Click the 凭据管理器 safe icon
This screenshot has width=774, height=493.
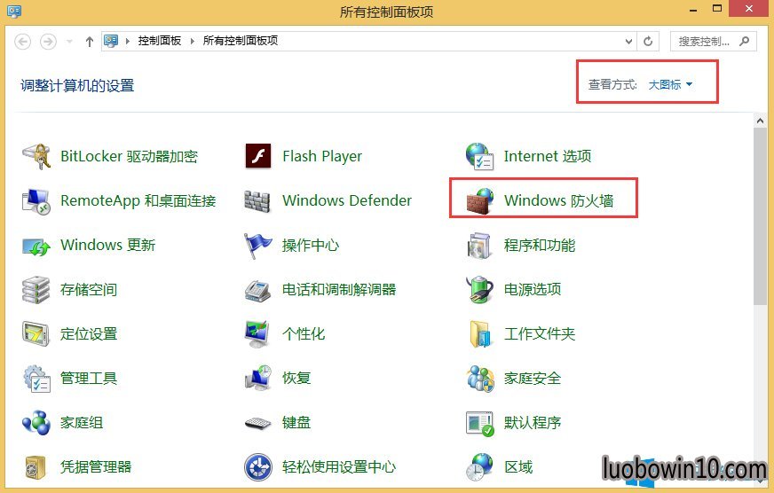(x=36, y=467)
